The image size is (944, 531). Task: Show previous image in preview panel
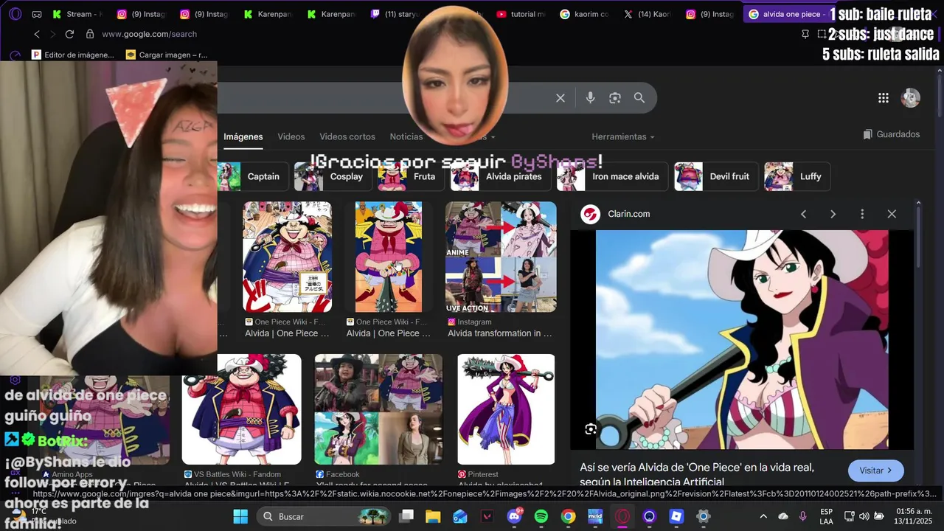coord(803,214)
